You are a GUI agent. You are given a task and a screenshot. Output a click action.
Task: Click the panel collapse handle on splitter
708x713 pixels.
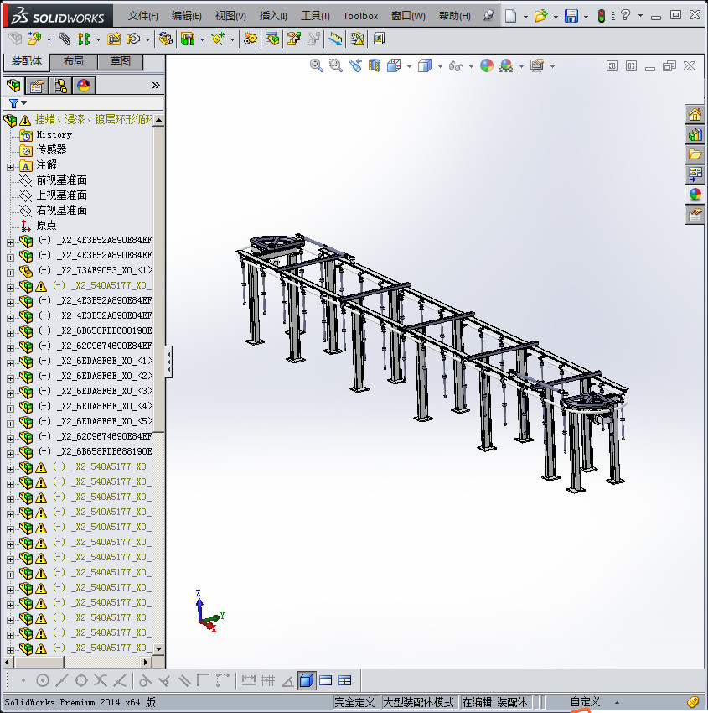point(168,362)
